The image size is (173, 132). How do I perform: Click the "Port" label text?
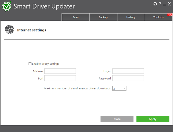41,78
